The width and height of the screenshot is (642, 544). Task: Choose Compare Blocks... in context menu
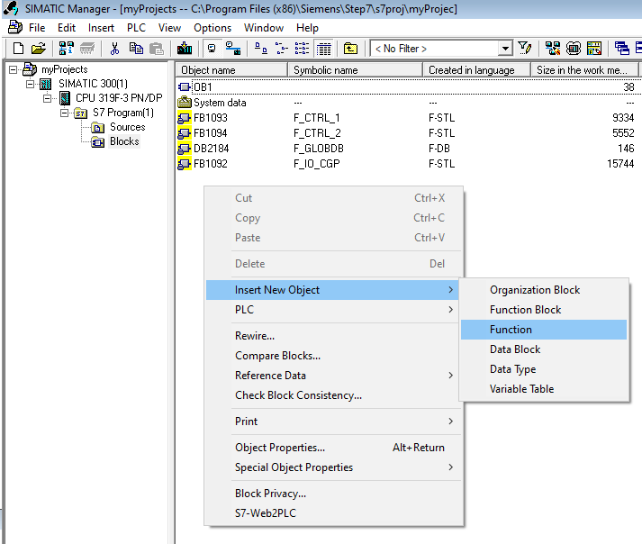(334, 356)
